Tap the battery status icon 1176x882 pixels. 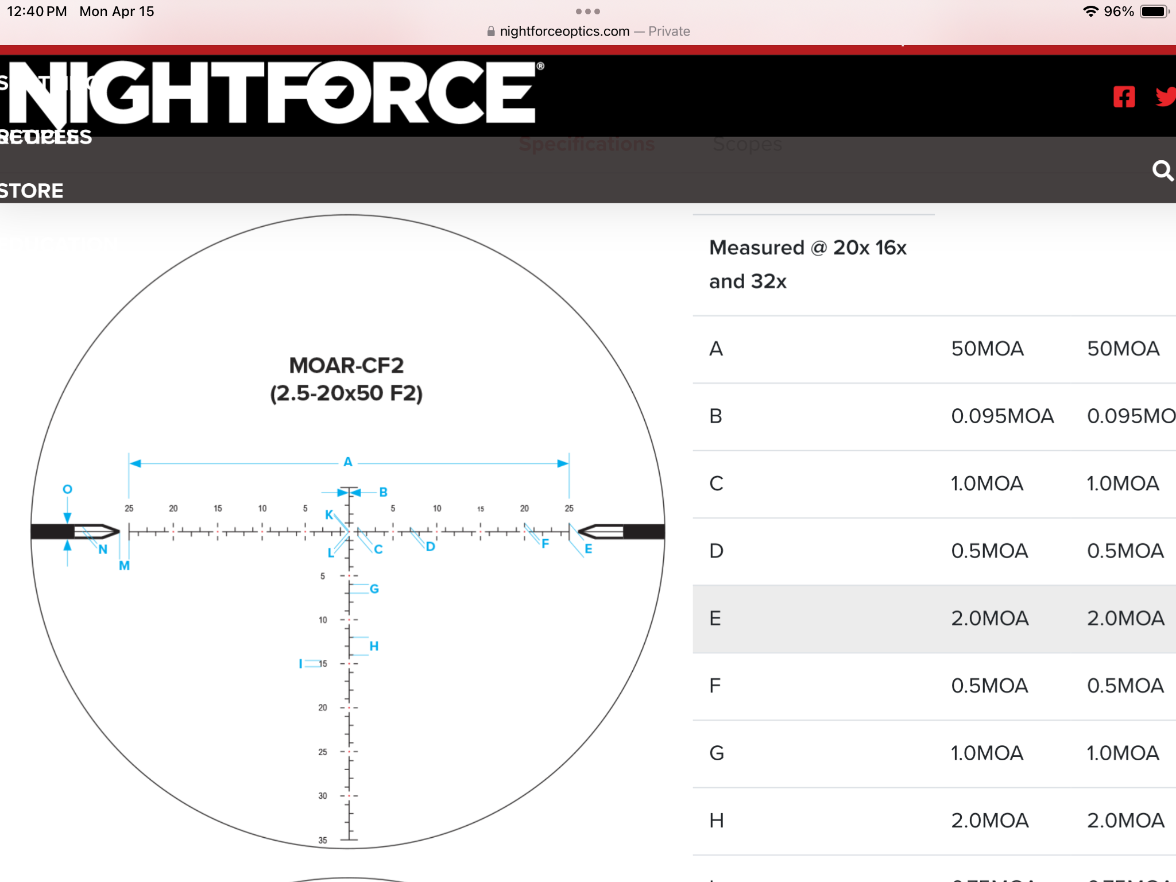[x=1155, y=11]
